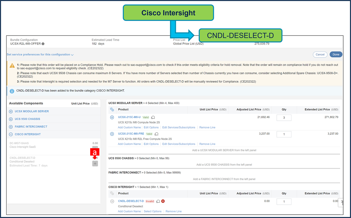Click plus icon beside UCSX-215C-M8-U
This screenshot has height=218, width=351.
(x=112, y=117)
